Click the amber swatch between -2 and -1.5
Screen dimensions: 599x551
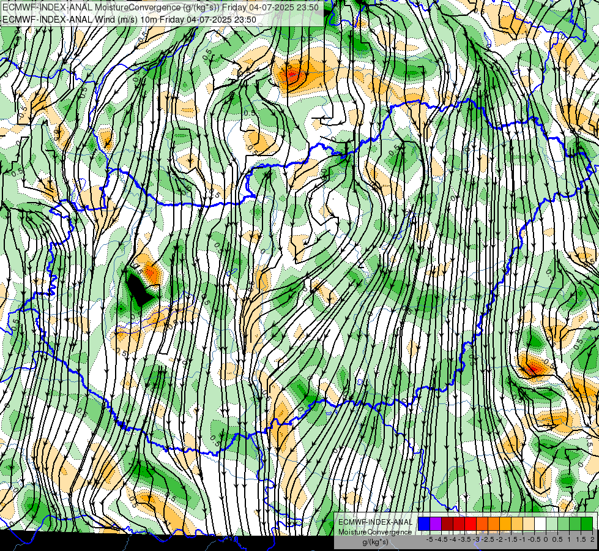(505, 524)
